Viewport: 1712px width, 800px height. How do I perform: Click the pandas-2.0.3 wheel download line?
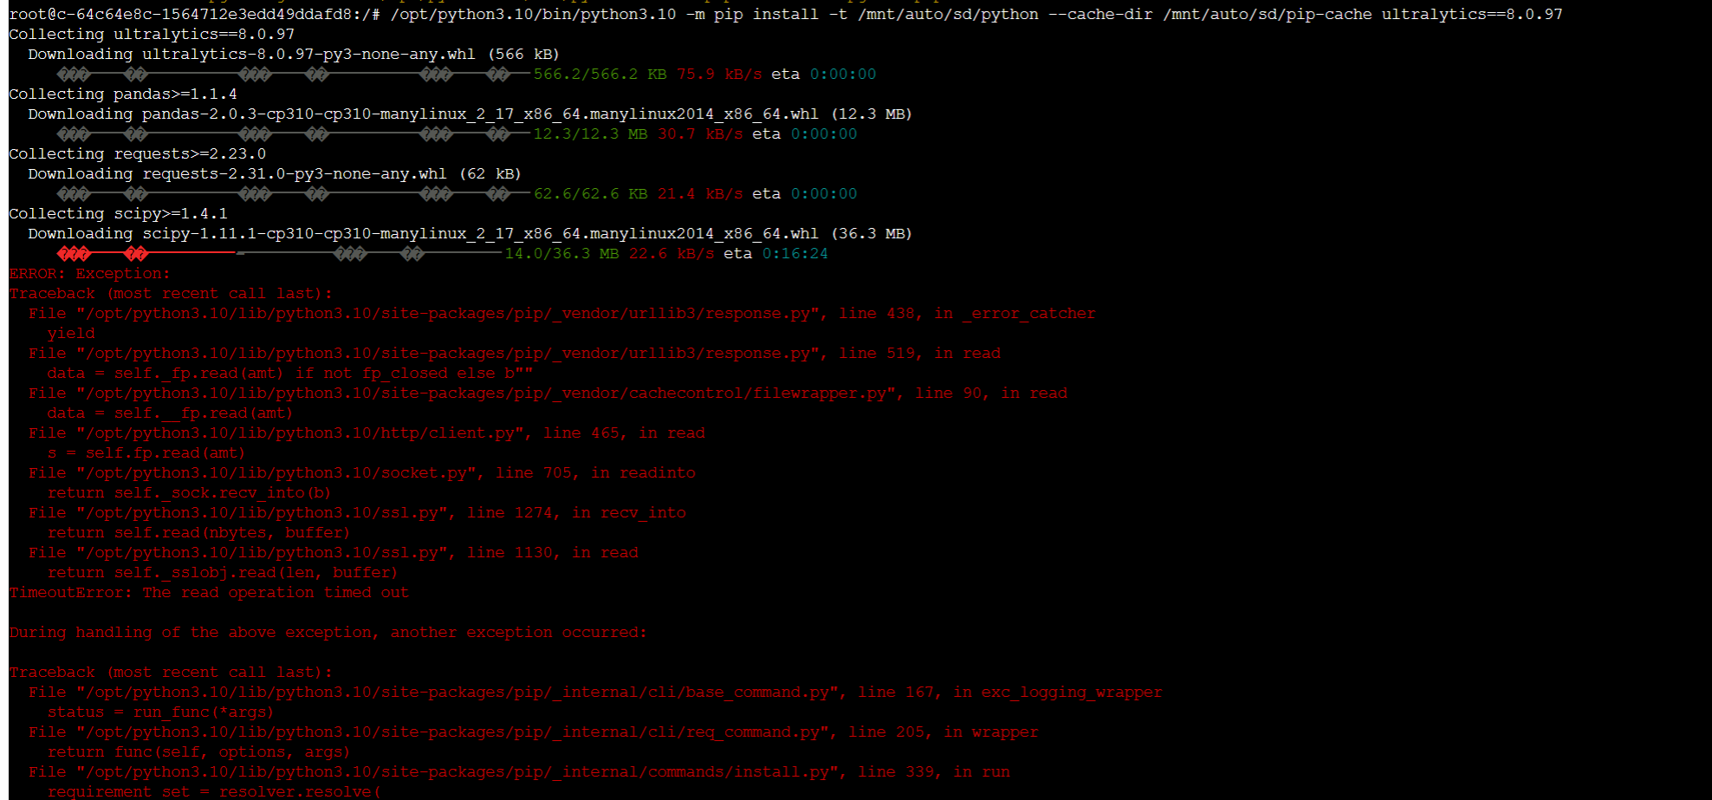[470, 114]
